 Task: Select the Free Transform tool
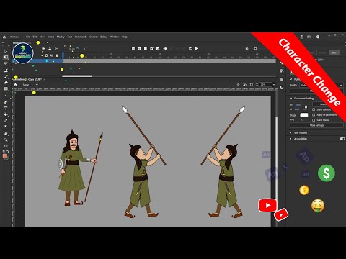point(6,57)
